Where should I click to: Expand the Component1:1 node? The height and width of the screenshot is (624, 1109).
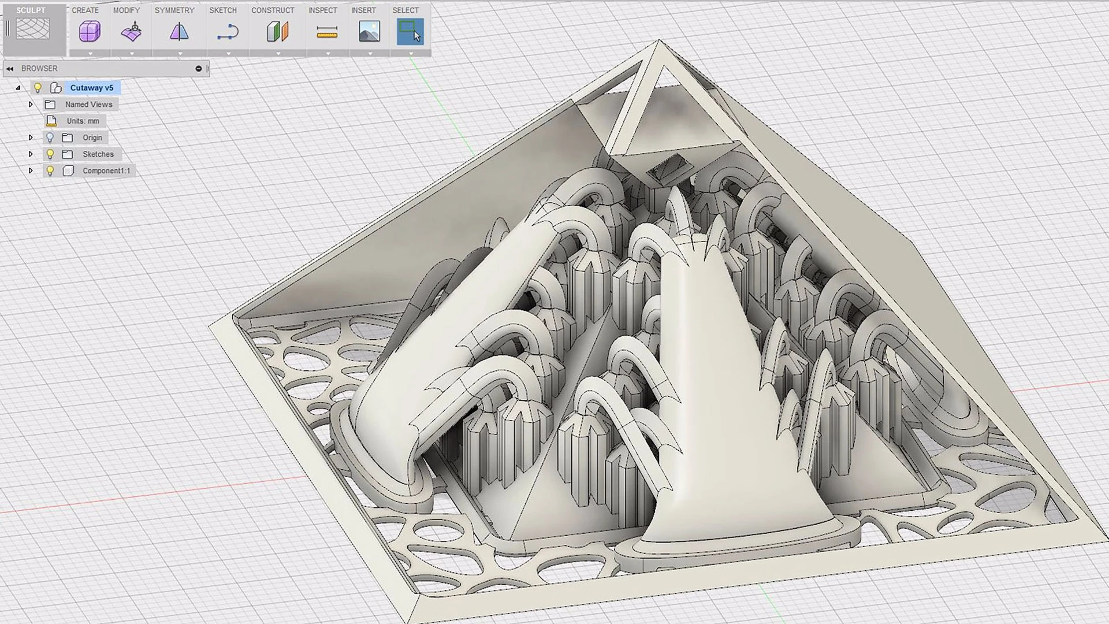coord(31,170)
